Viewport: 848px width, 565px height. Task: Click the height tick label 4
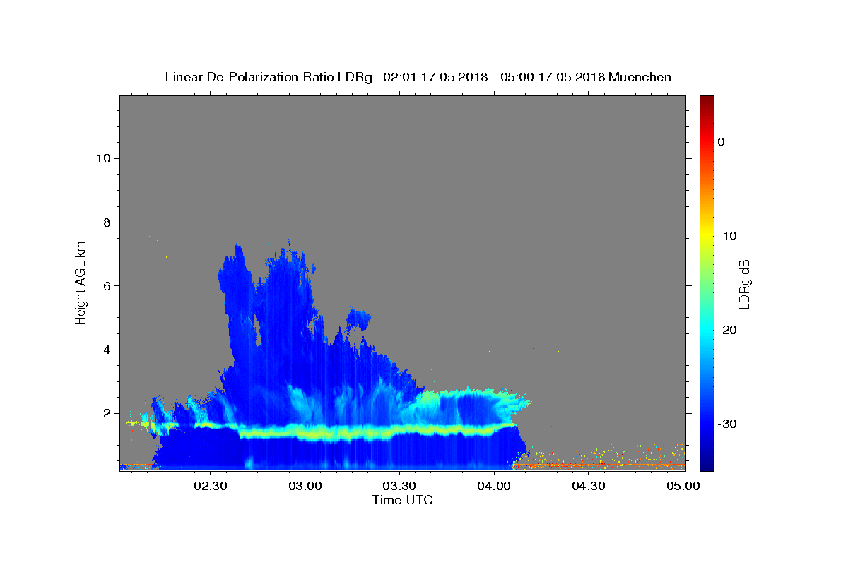point(107,350)
